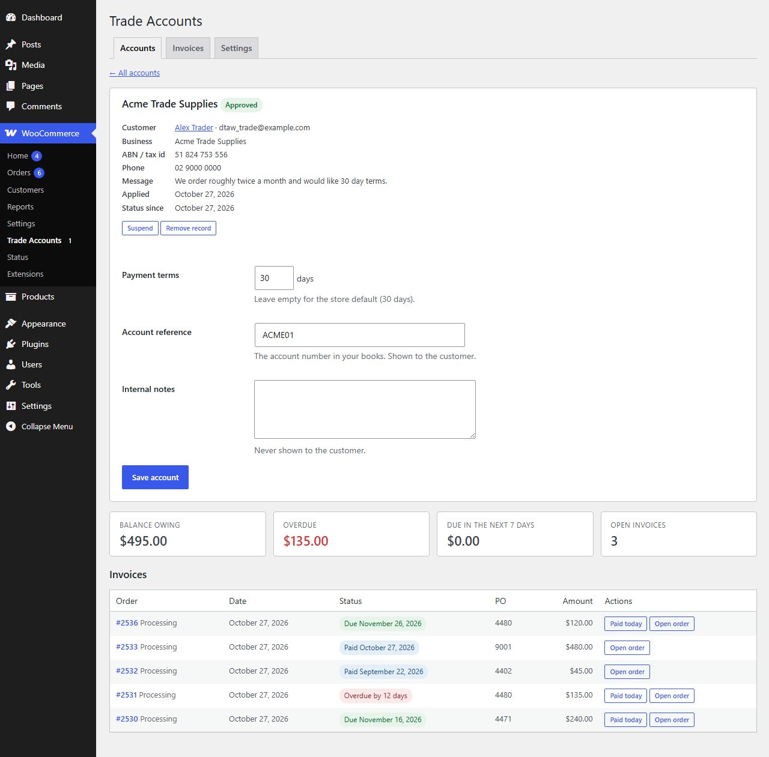The width and height of the screenshot is (769, 757).
Task: Suspend the Acme Trade Supplies account
Action: (x=140, y=228)
